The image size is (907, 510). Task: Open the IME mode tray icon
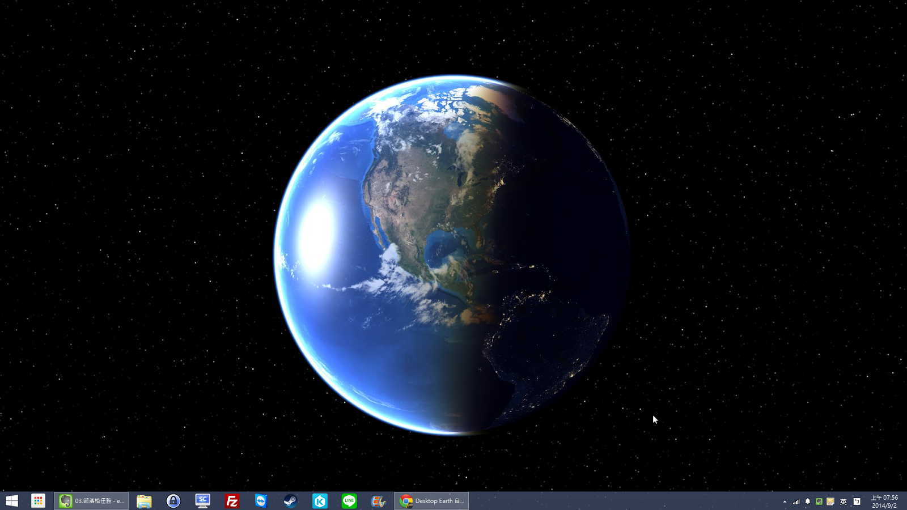click(857, 501)
